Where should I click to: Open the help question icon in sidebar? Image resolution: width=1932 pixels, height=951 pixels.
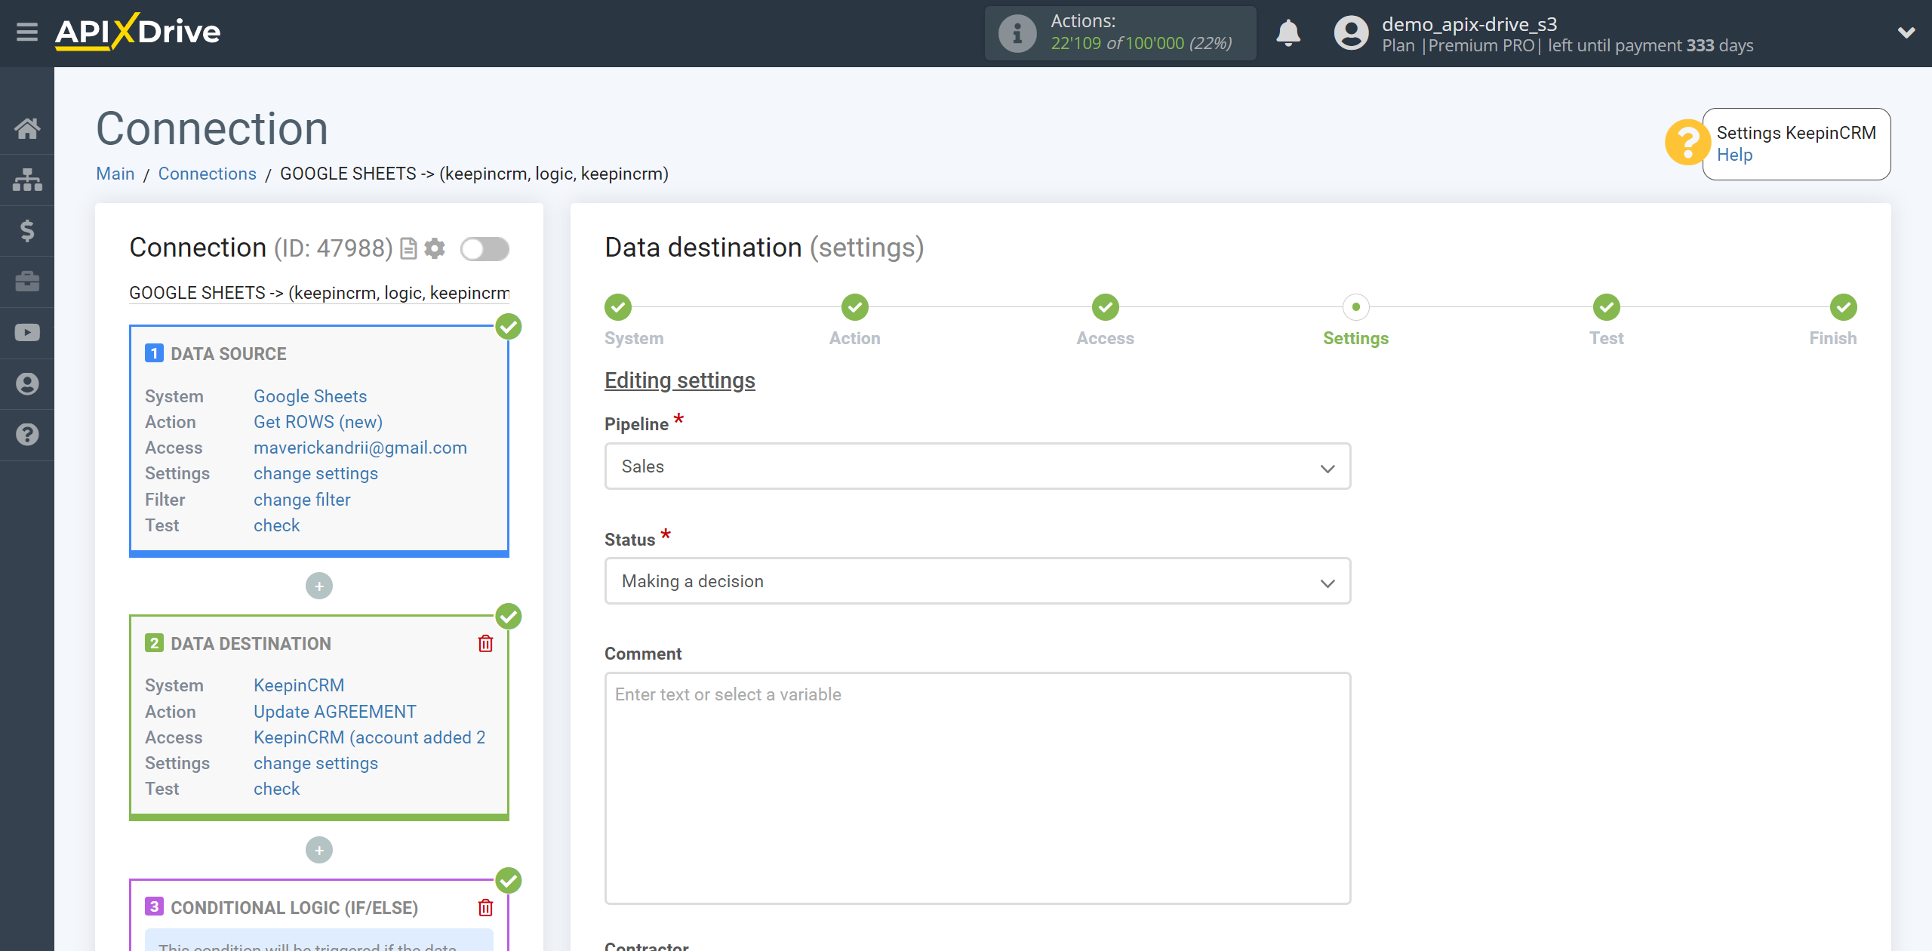point(27,435)
